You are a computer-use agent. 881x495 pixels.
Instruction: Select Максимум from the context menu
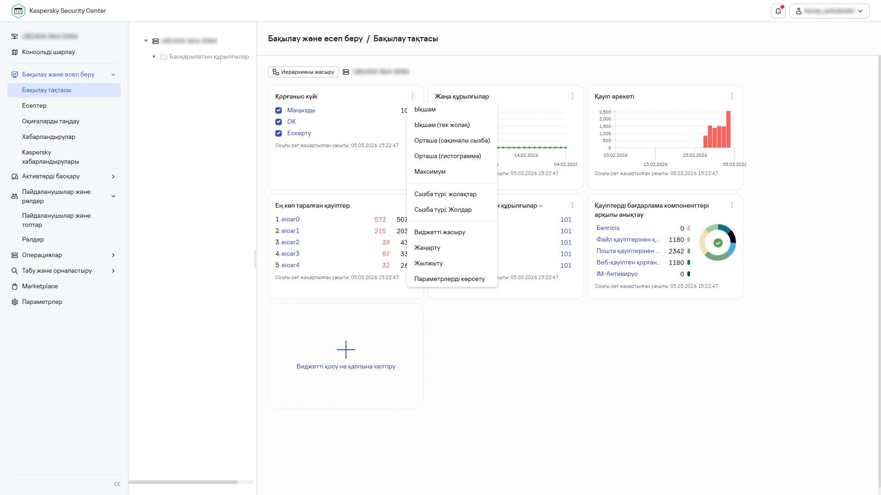tap(429, 172)
